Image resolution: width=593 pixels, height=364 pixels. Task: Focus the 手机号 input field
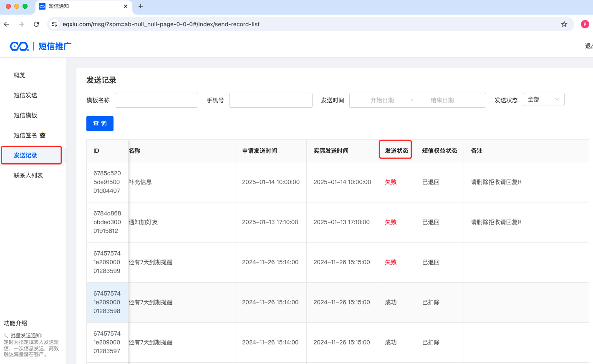pyautogui.click(x=270, y=100)
